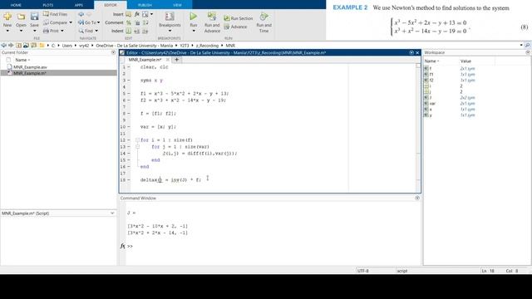532x299 pixels.
Task: Add a new editor tab with plus
Action: point(176,60)
